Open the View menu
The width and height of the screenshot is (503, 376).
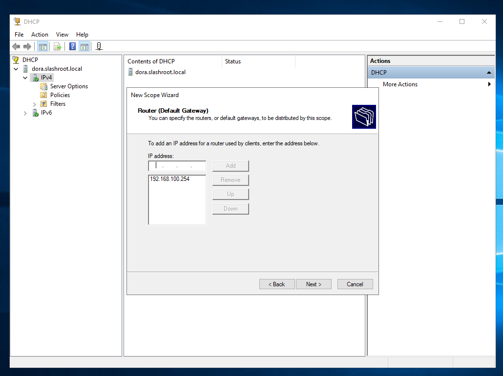(62, 35)
